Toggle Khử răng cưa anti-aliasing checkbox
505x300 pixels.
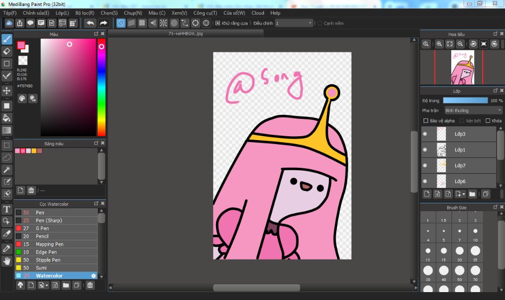point(217,23)
